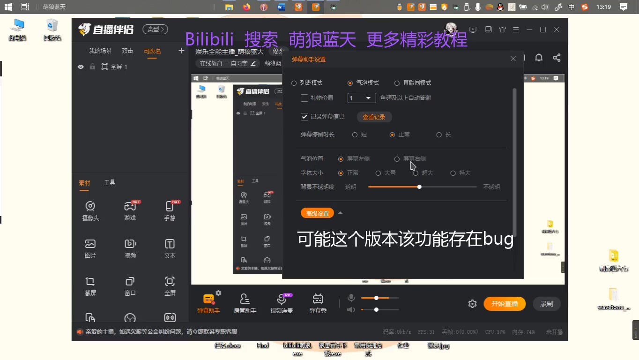Open the Windows Start menu
The image size is (639, 360).
[x=8, y=7]
